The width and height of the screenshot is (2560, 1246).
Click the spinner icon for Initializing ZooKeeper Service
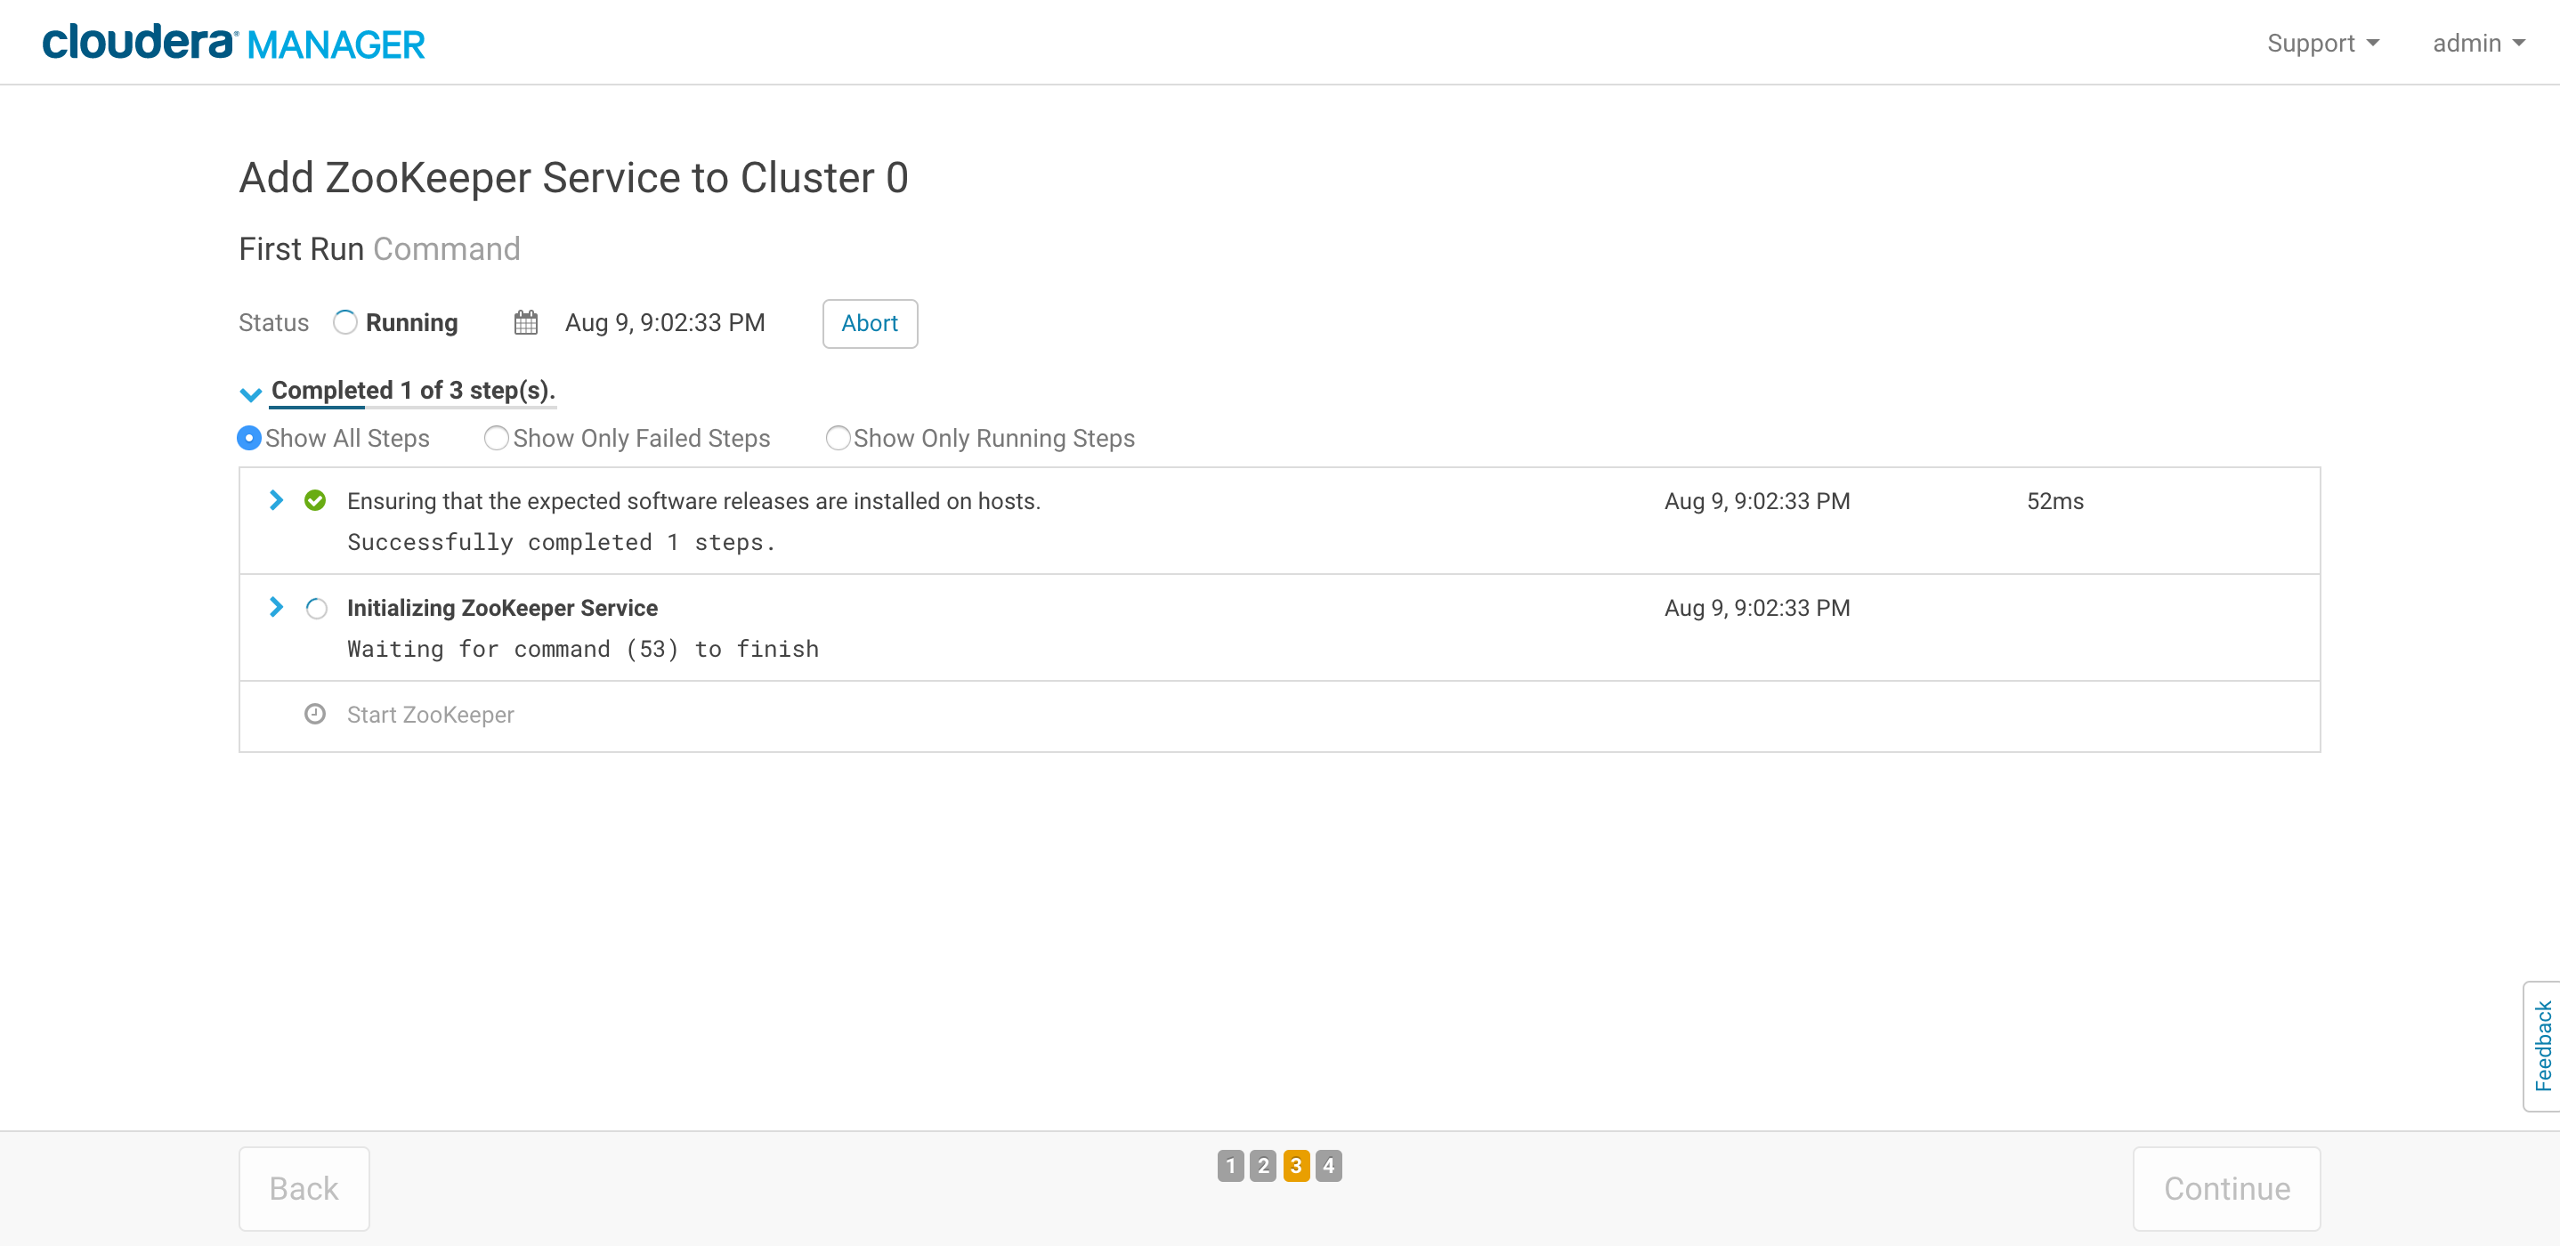pos(316,608)
